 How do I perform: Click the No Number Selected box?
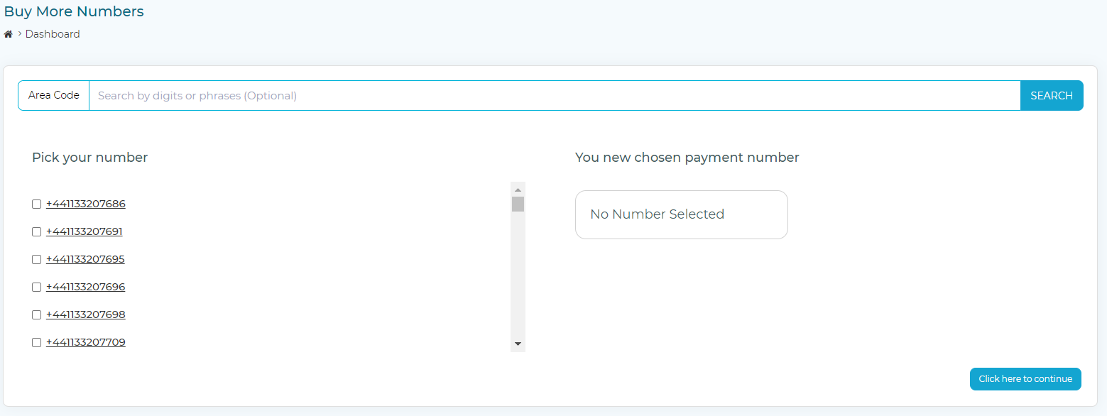[682, 214]
